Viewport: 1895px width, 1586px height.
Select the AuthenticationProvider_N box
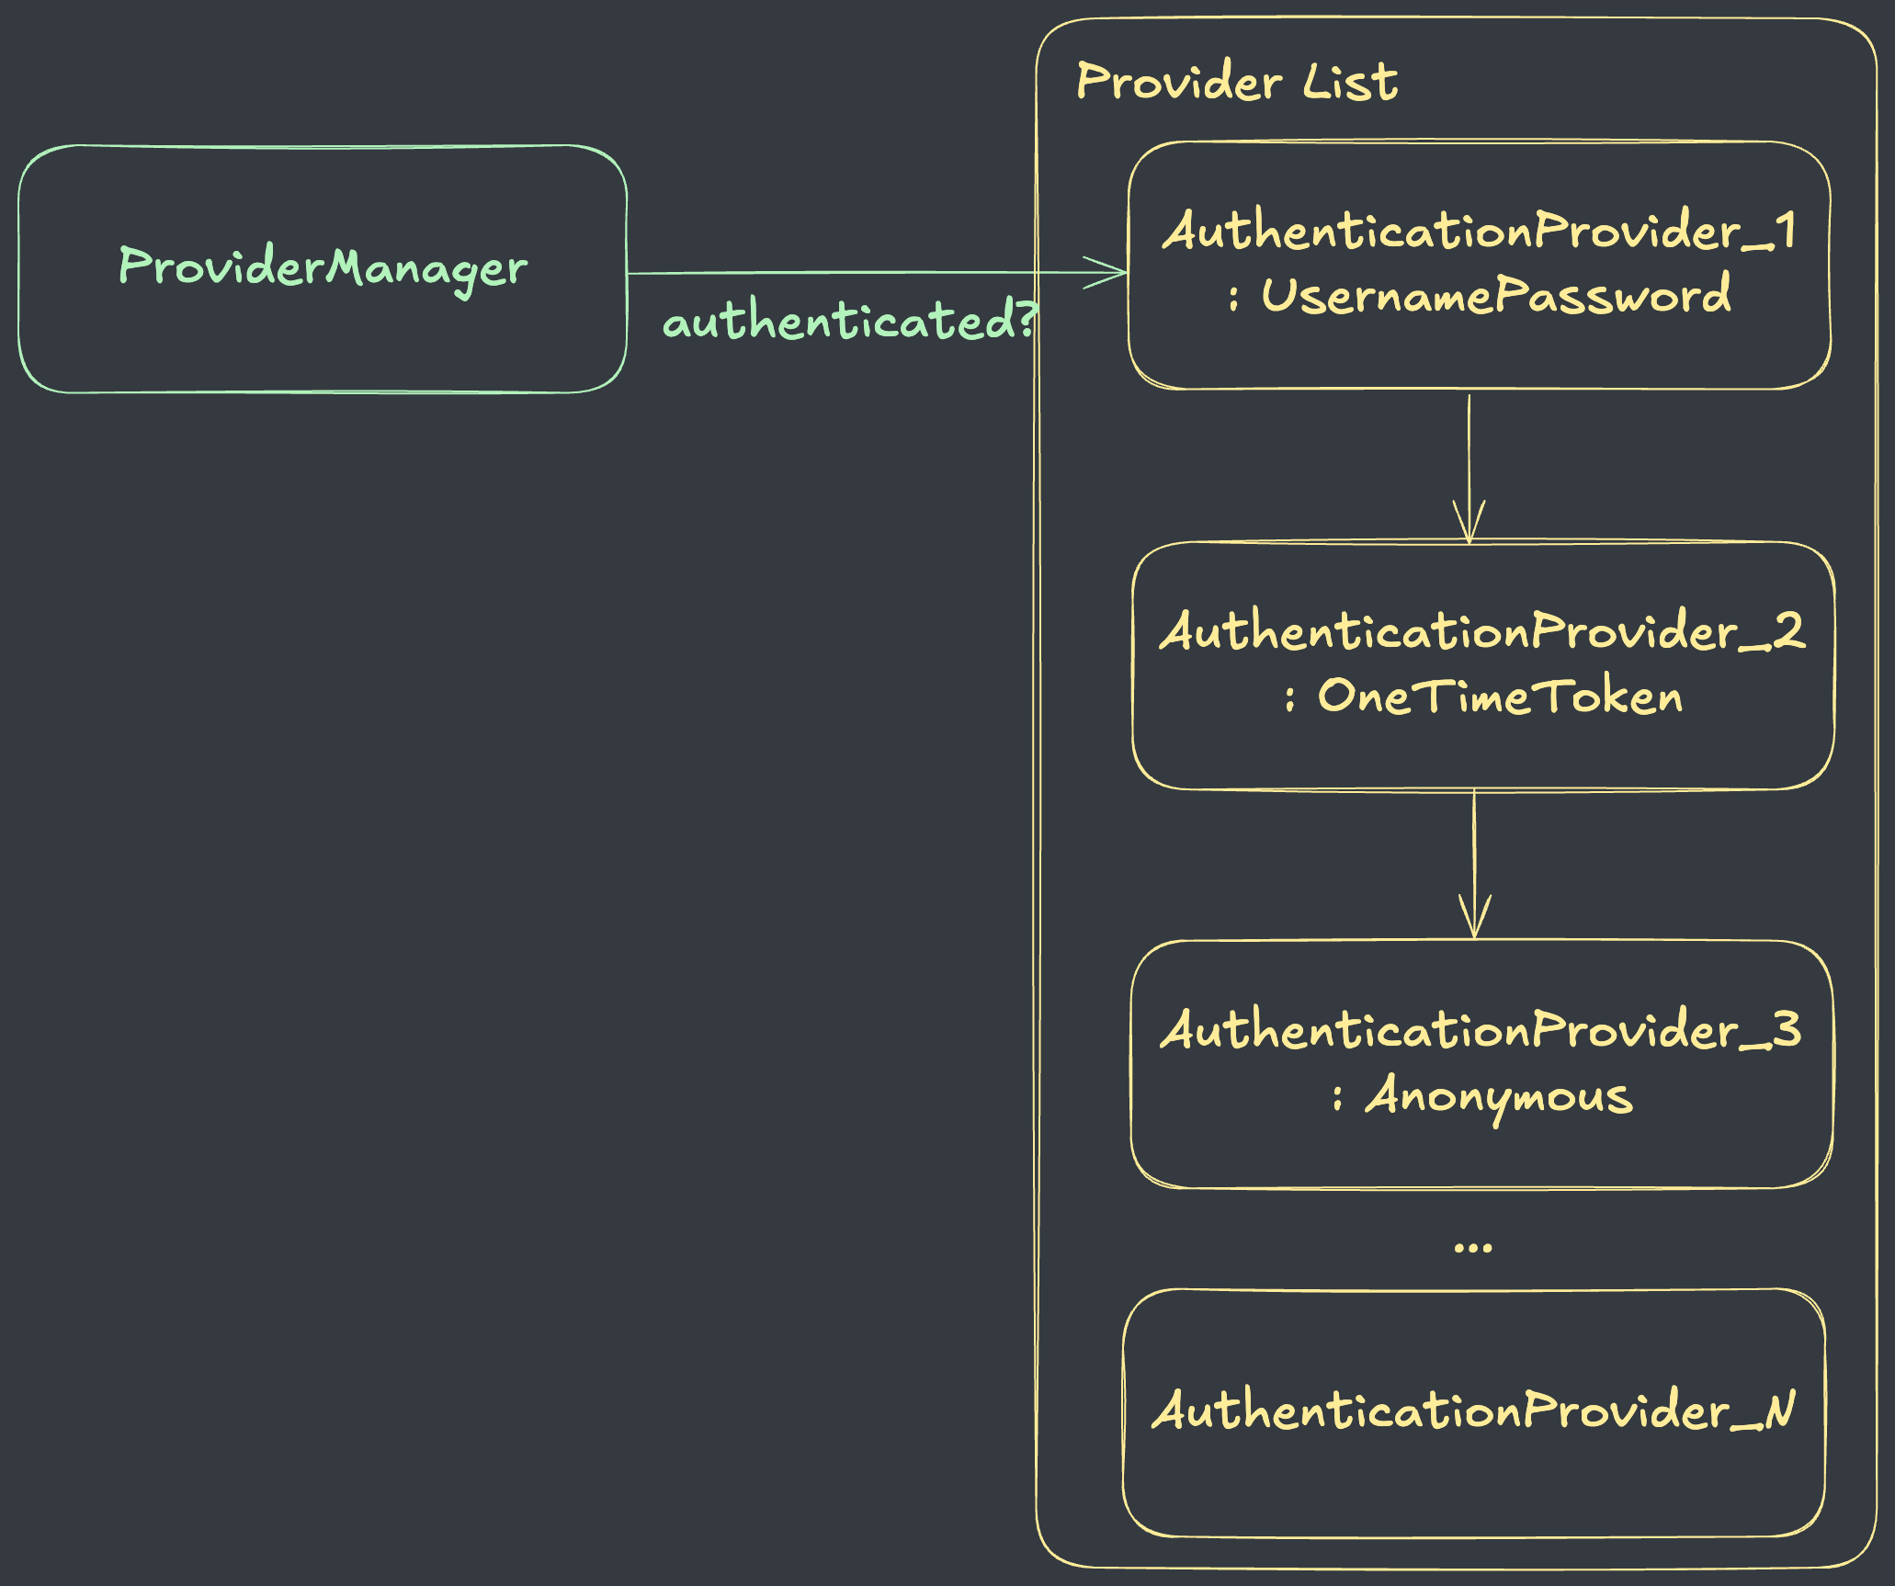(1474, 1412)
